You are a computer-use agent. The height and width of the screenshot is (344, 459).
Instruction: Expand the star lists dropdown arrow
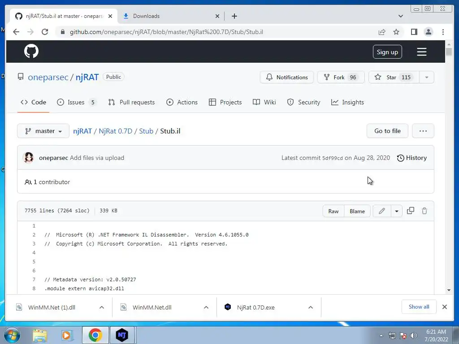(x=427, y=77)
